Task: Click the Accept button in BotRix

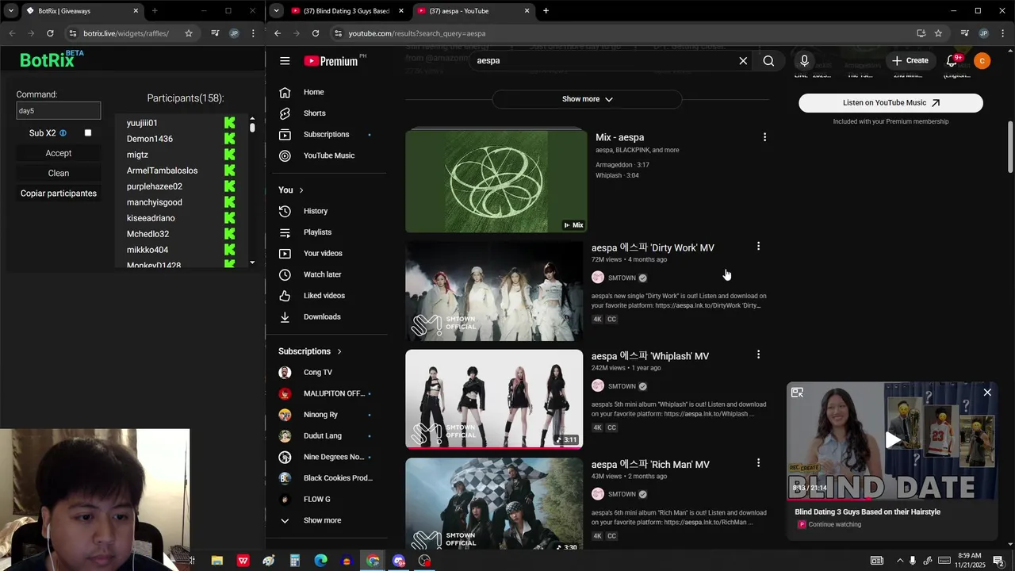Action: 59,153
